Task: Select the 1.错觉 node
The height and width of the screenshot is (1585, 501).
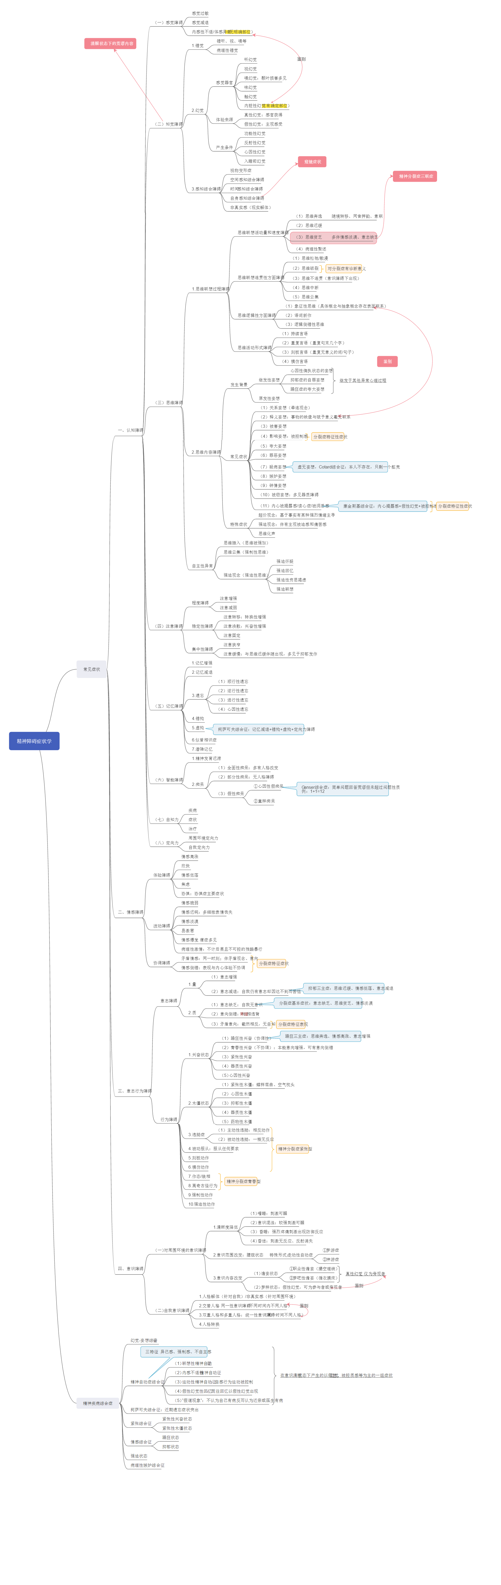Action: point(197,45)
